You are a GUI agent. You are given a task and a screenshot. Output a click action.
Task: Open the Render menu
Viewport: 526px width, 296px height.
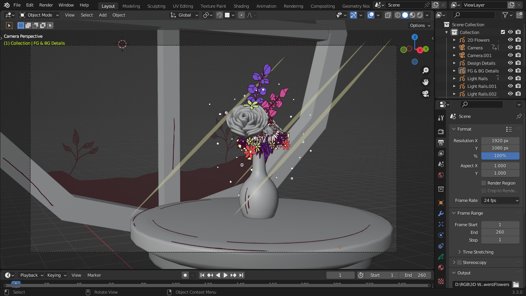point(46,5)
